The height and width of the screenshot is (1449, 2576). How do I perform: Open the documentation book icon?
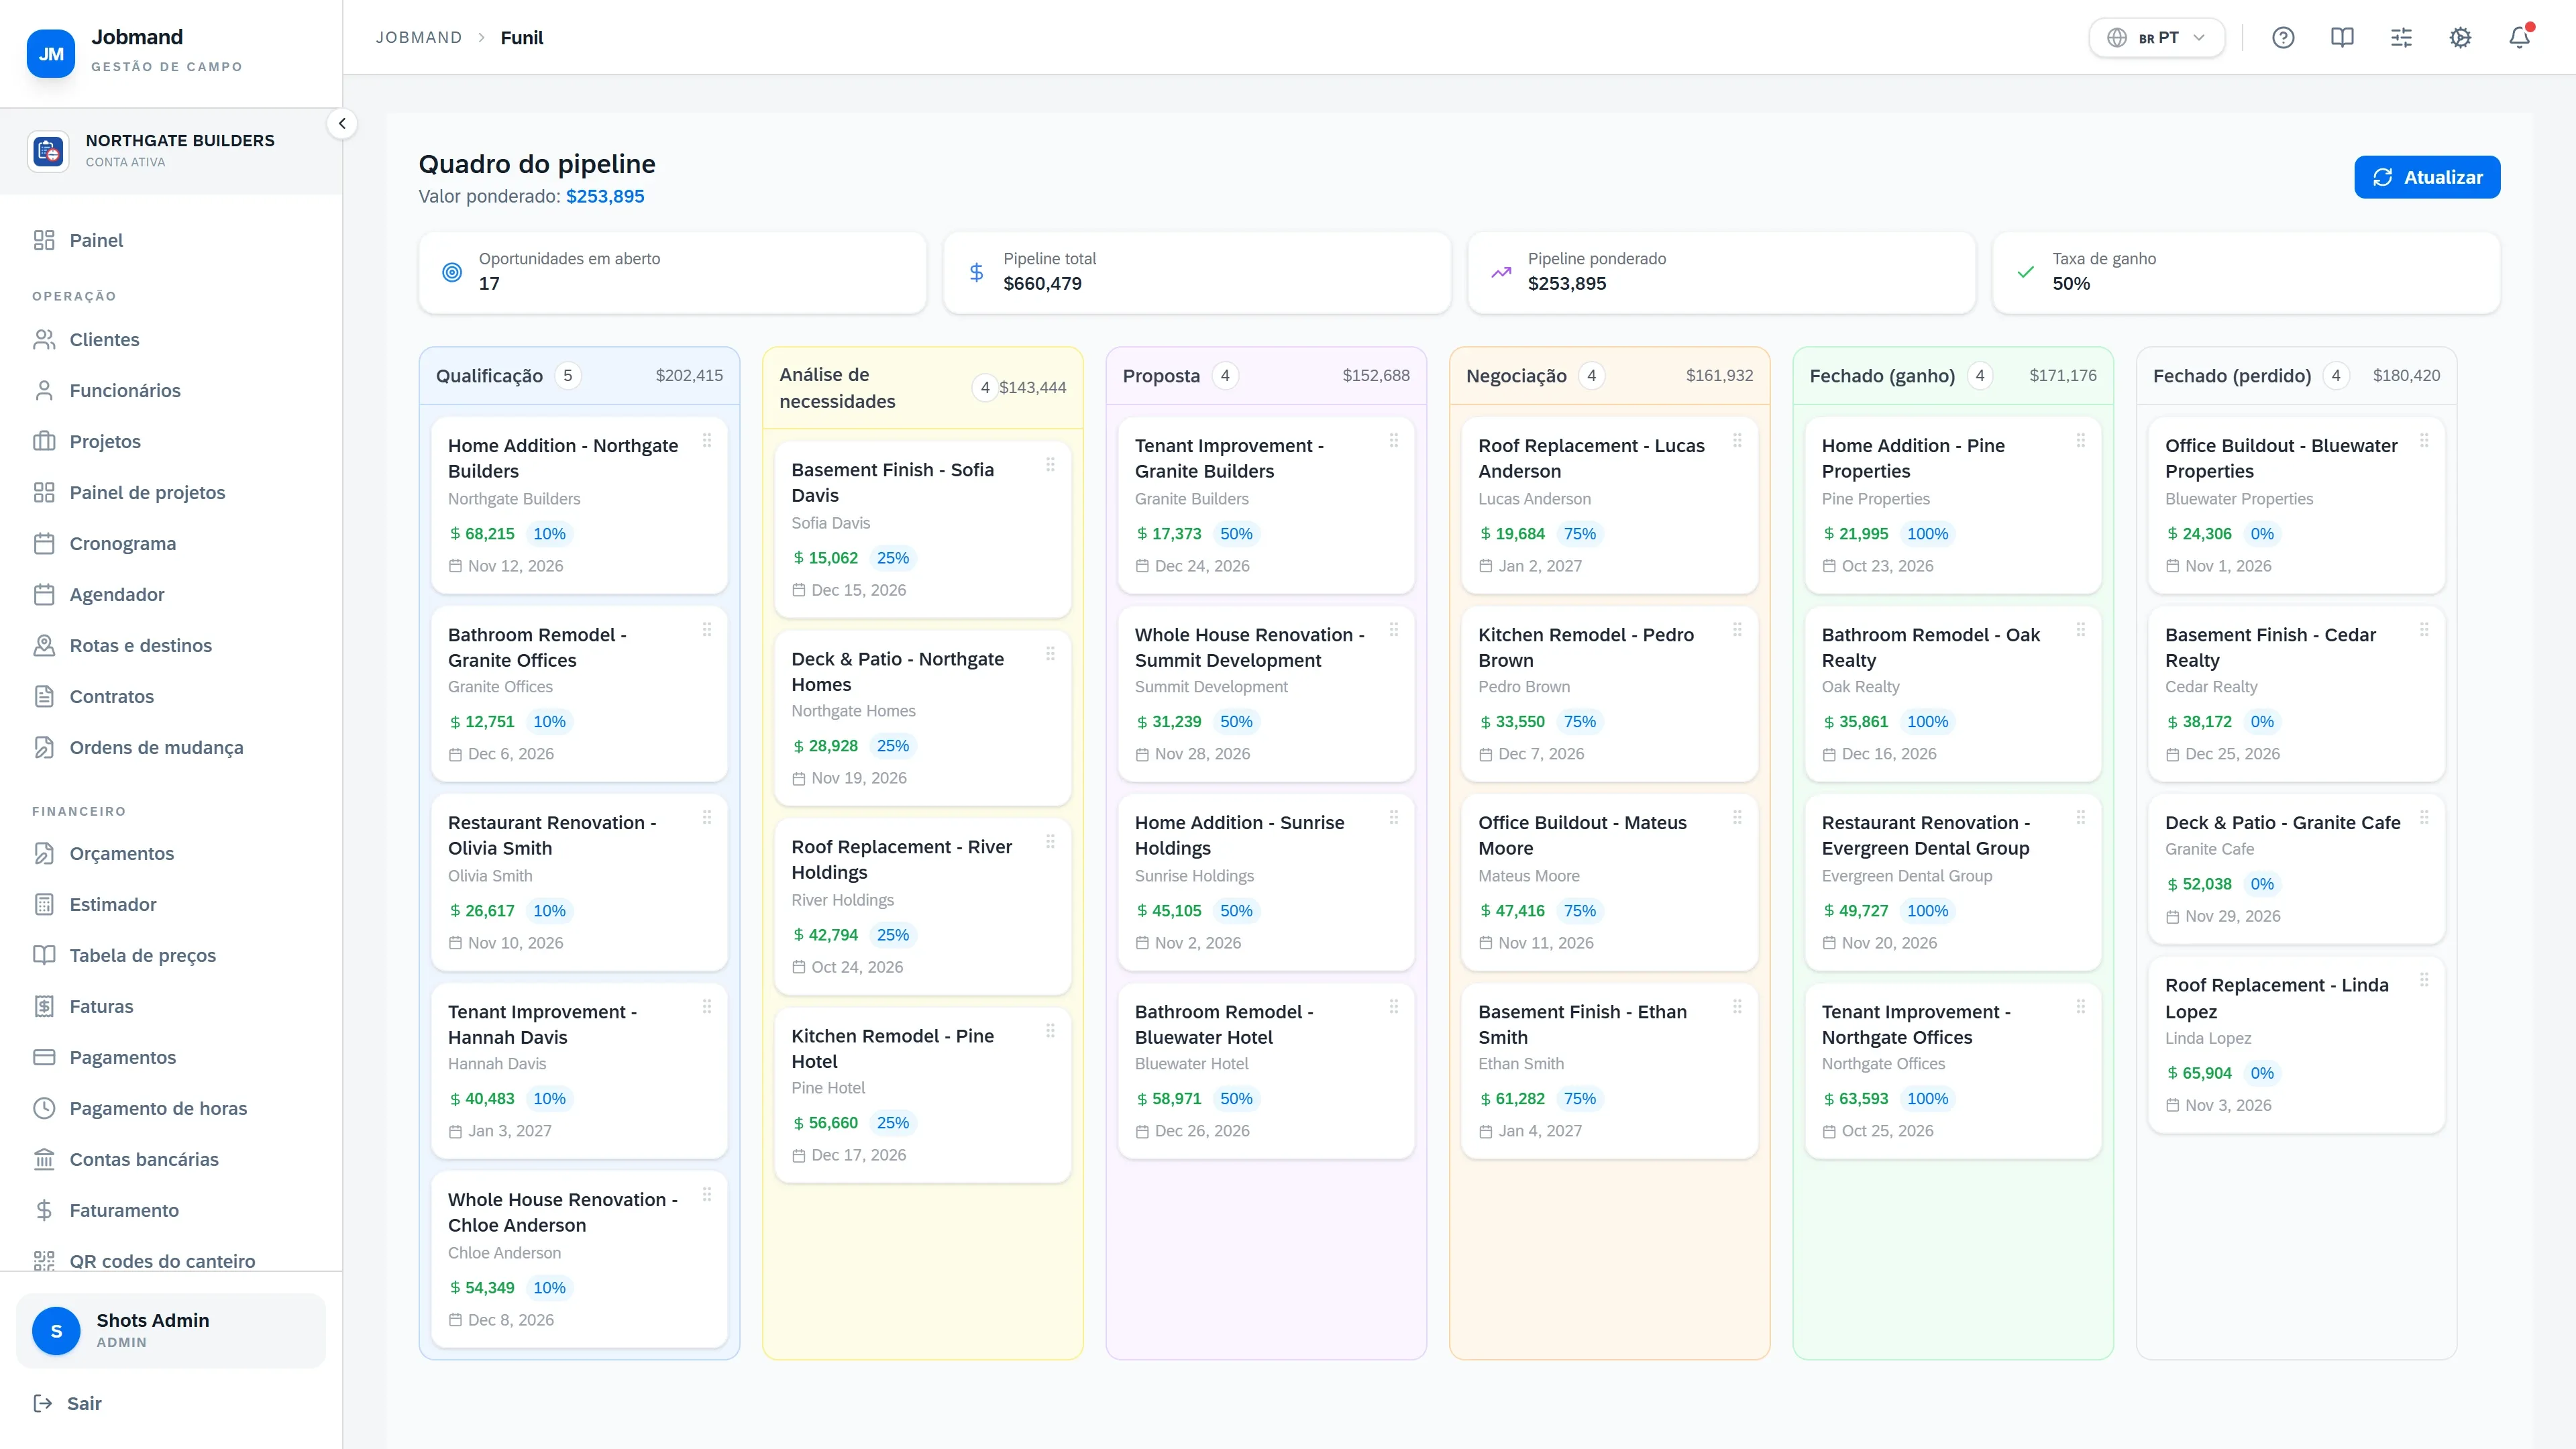[x=2342, y=38]
